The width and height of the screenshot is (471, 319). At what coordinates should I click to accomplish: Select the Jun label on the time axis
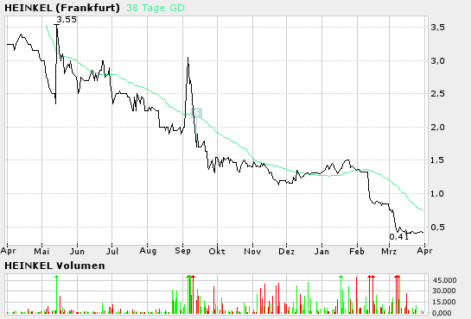(x=77, y=251)
